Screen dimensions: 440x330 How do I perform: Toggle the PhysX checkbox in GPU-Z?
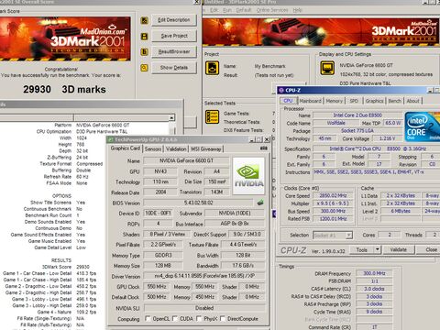pyautogui.click(x=199, y=319)
